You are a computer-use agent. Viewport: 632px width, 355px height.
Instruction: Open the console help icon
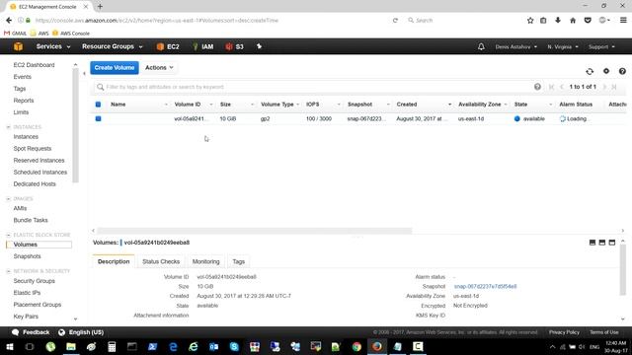pyautogui.click(x=622, y=71)
